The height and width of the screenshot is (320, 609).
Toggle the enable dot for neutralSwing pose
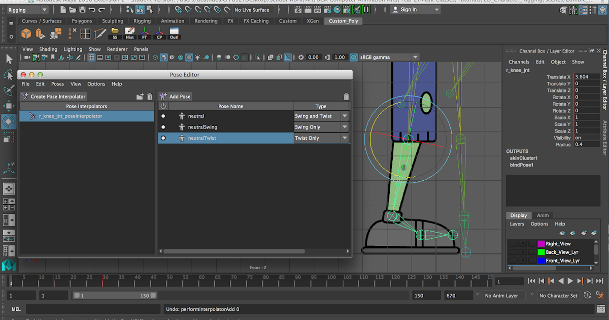[x=163, y=127]
